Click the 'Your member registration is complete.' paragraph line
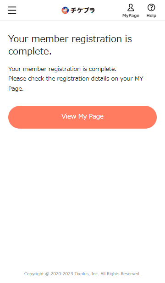Screen dimensions: 165x283 tap(62, 69)
